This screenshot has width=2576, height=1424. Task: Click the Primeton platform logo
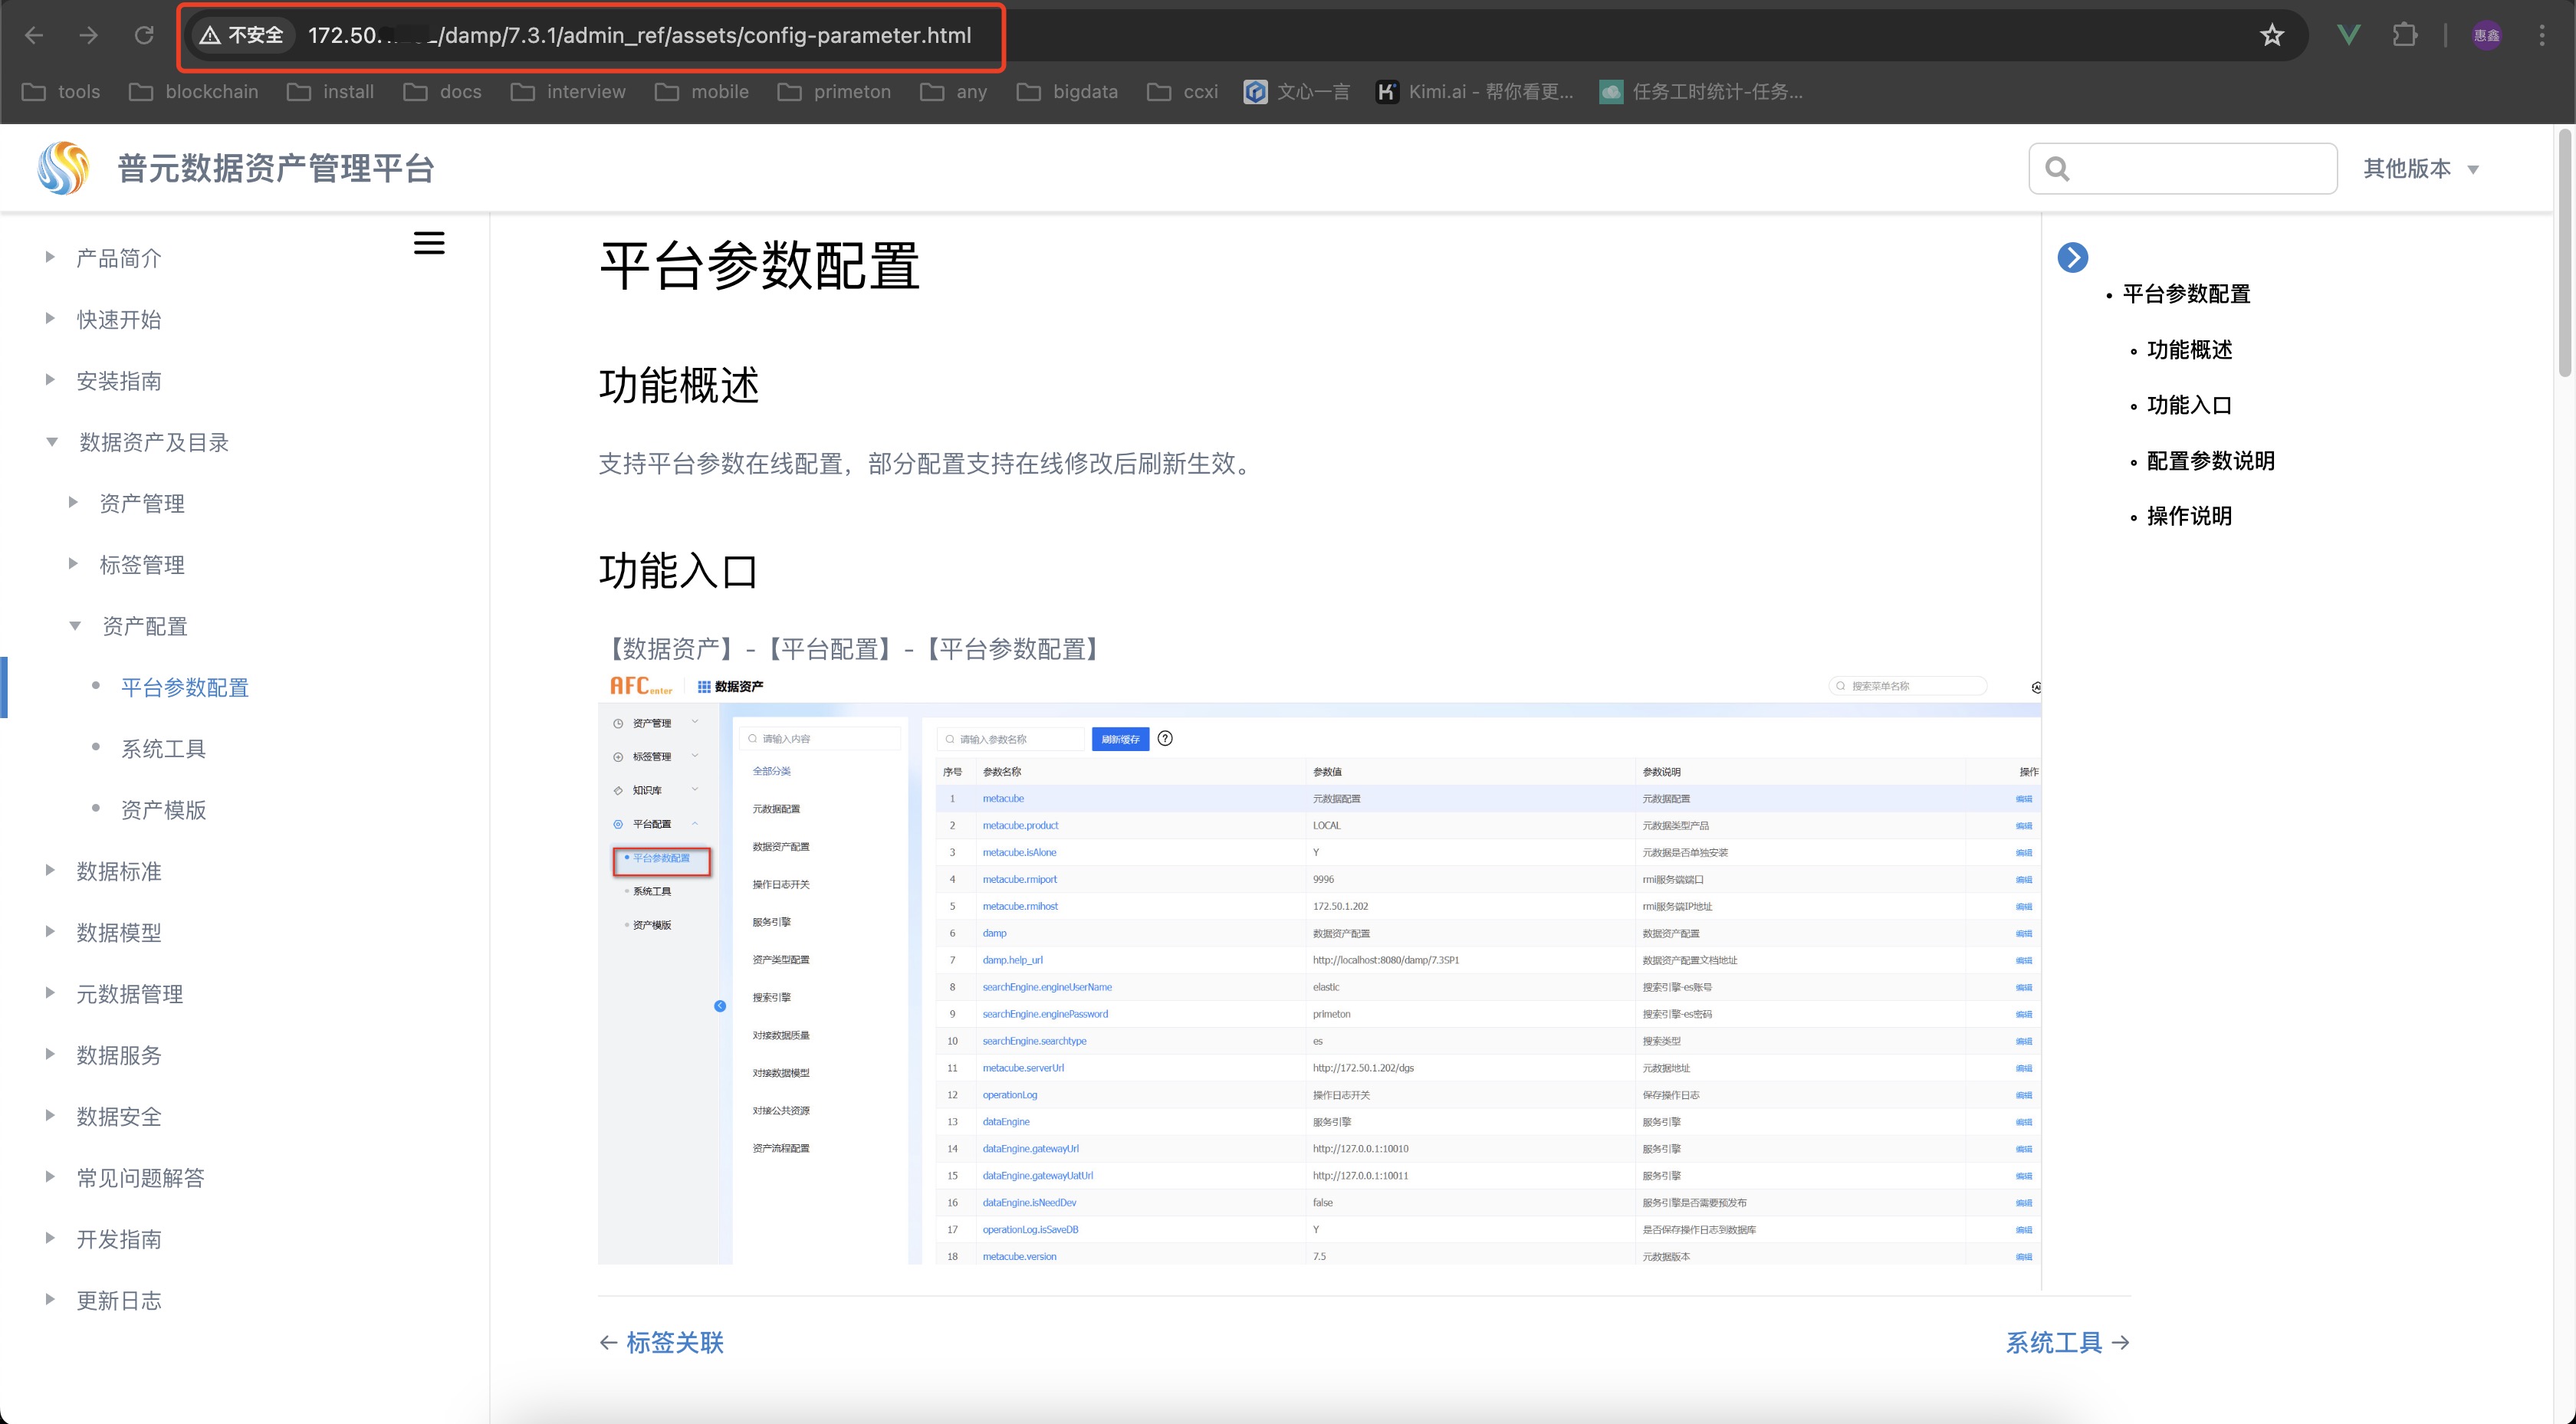pos(63,168)
